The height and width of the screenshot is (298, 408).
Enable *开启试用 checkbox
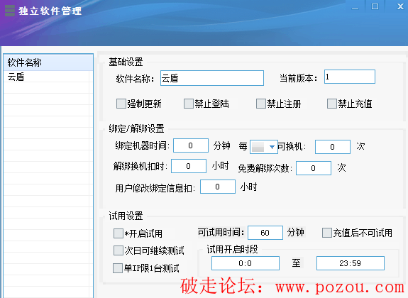[118, 233]
